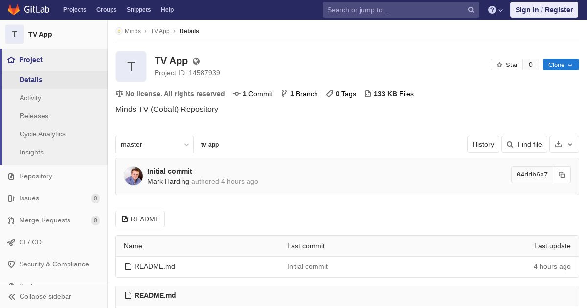Click the Mark Harding author link
Viewport: 587px width, 308px height.
tap(168, 181)
